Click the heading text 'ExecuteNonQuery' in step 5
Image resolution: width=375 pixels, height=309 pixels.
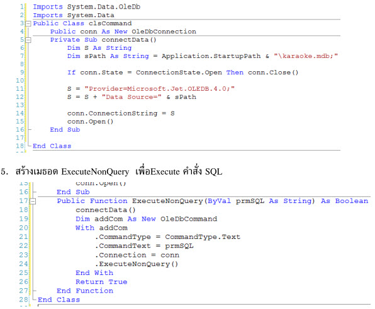95,172
